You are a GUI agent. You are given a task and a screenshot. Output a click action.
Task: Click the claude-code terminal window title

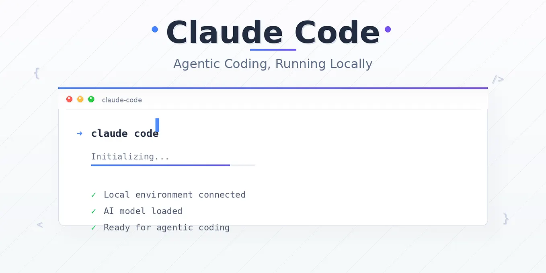tap(122, 100)
